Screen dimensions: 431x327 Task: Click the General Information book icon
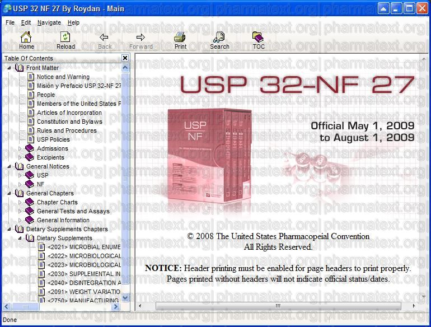[30, 220]
